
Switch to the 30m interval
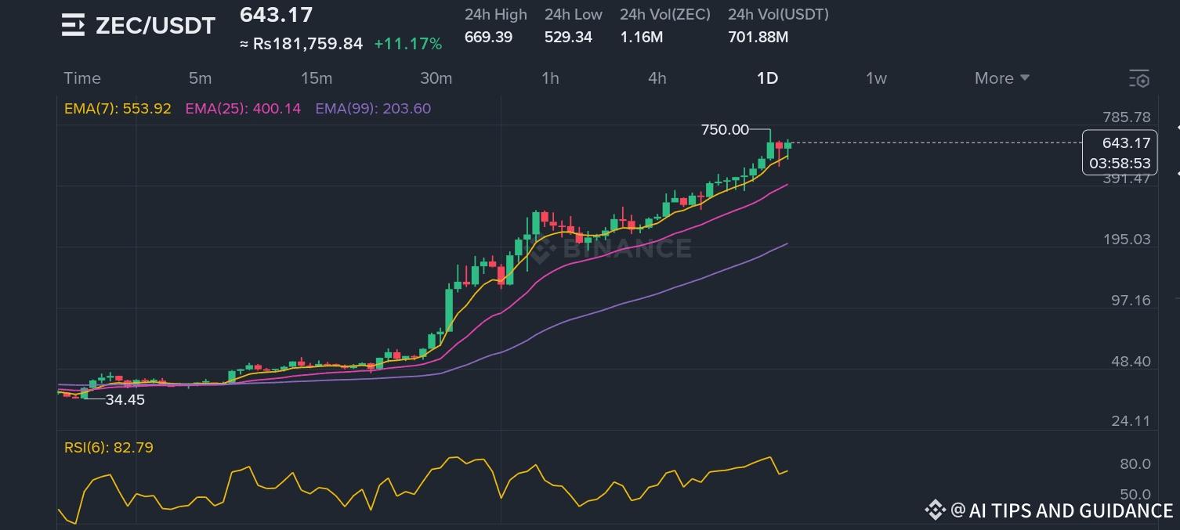tap(436, 78)
